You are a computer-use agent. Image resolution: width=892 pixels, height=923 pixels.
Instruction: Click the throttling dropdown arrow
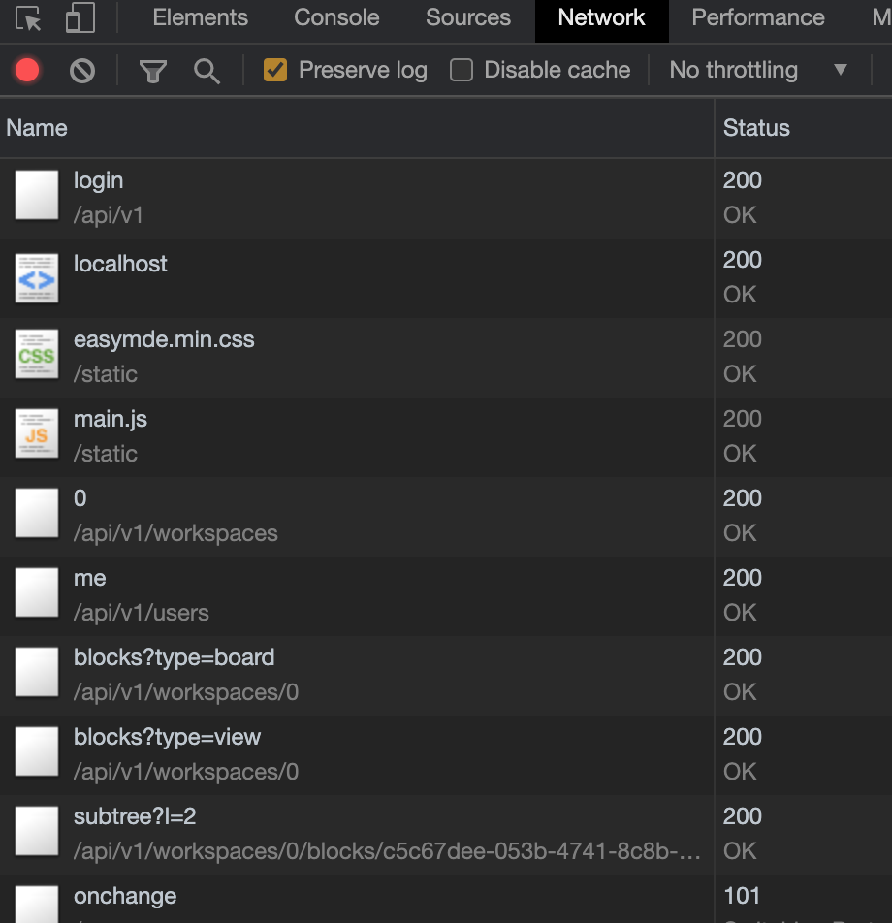pyautogui.click(x=840, y=70)
